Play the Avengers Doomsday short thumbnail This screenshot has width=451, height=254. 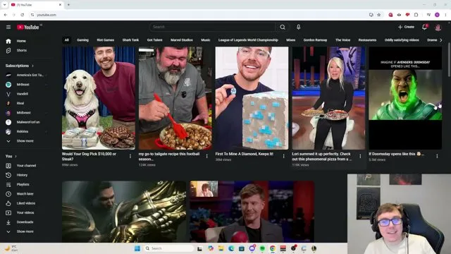pos(405,98)
